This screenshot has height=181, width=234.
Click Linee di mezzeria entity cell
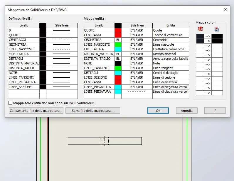[x=171, y=82]
